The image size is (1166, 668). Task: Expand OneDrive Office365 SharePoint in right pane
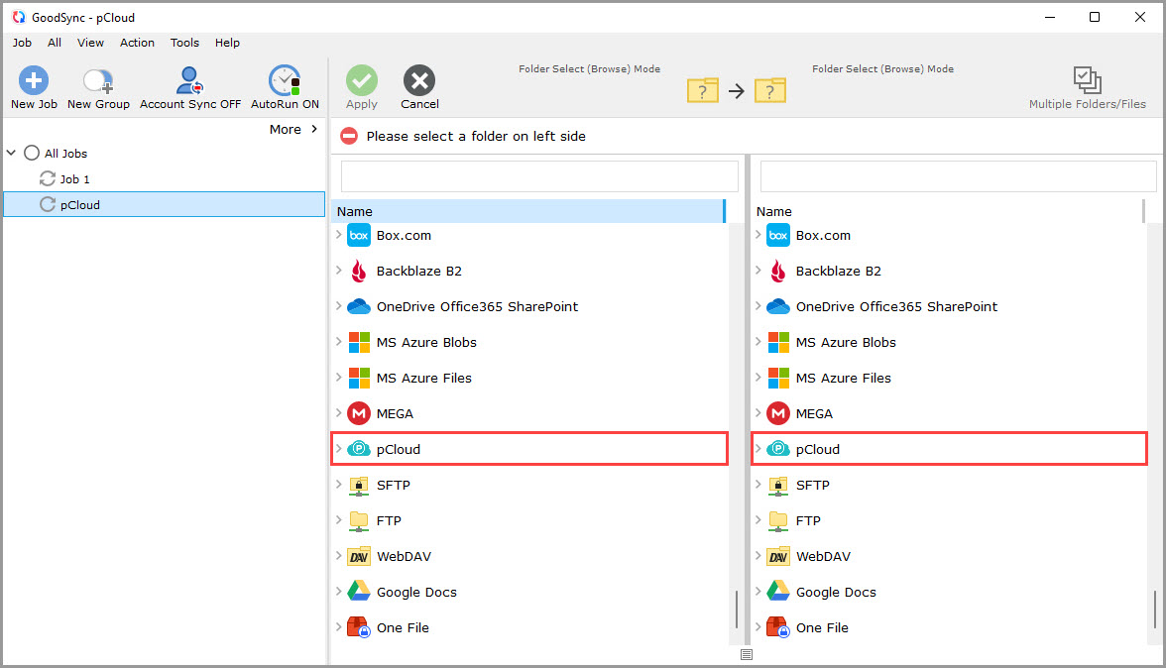click(x=758, y=306)
